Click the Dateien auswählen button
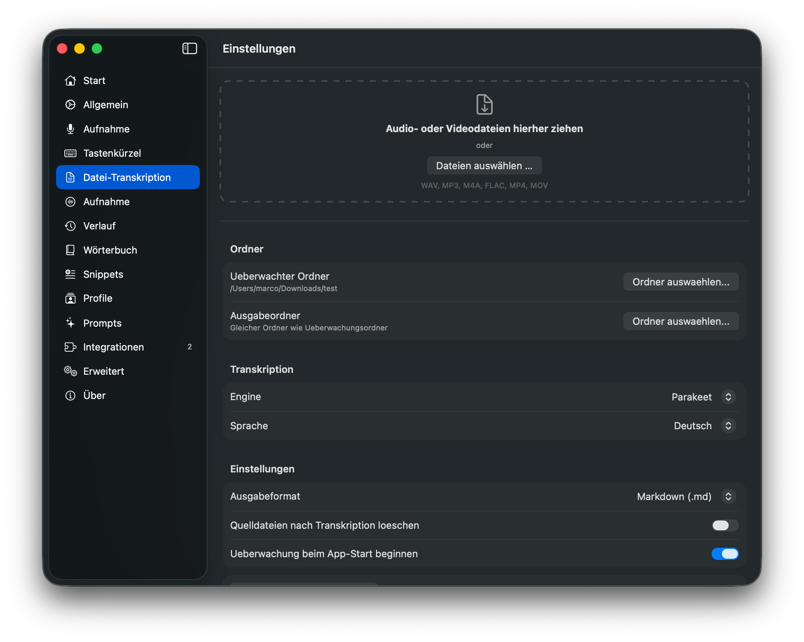Image resolution: width=804 pixels, height=642 pixels. pos(484,166)
